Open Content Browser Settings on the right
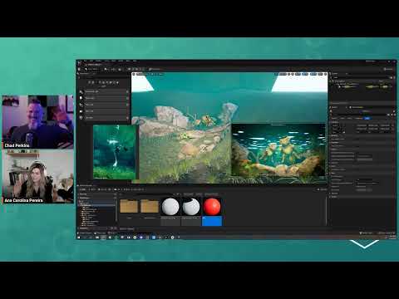Viewport: 399px width, 299px height. pos(323,189)
